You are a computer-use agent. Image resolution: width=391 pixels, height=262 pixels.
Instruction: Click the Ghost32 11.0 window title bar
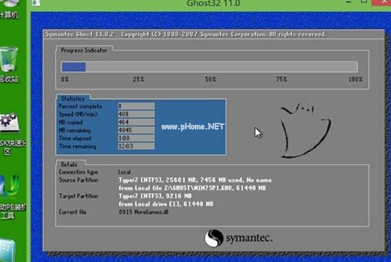pos(213,4)
